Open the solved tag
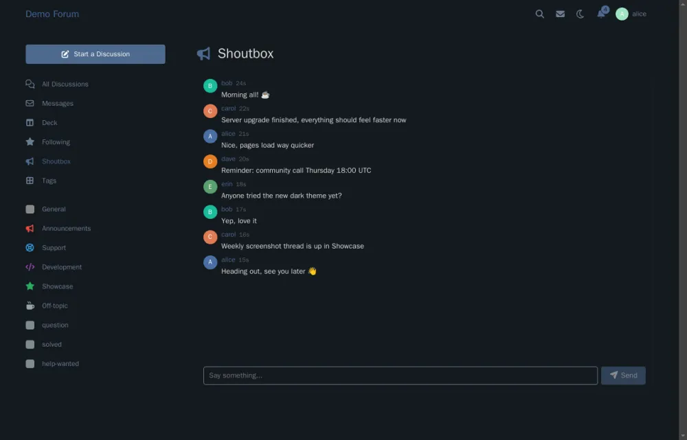Viewport: 687px width, 440px height. tap(52, 344)
